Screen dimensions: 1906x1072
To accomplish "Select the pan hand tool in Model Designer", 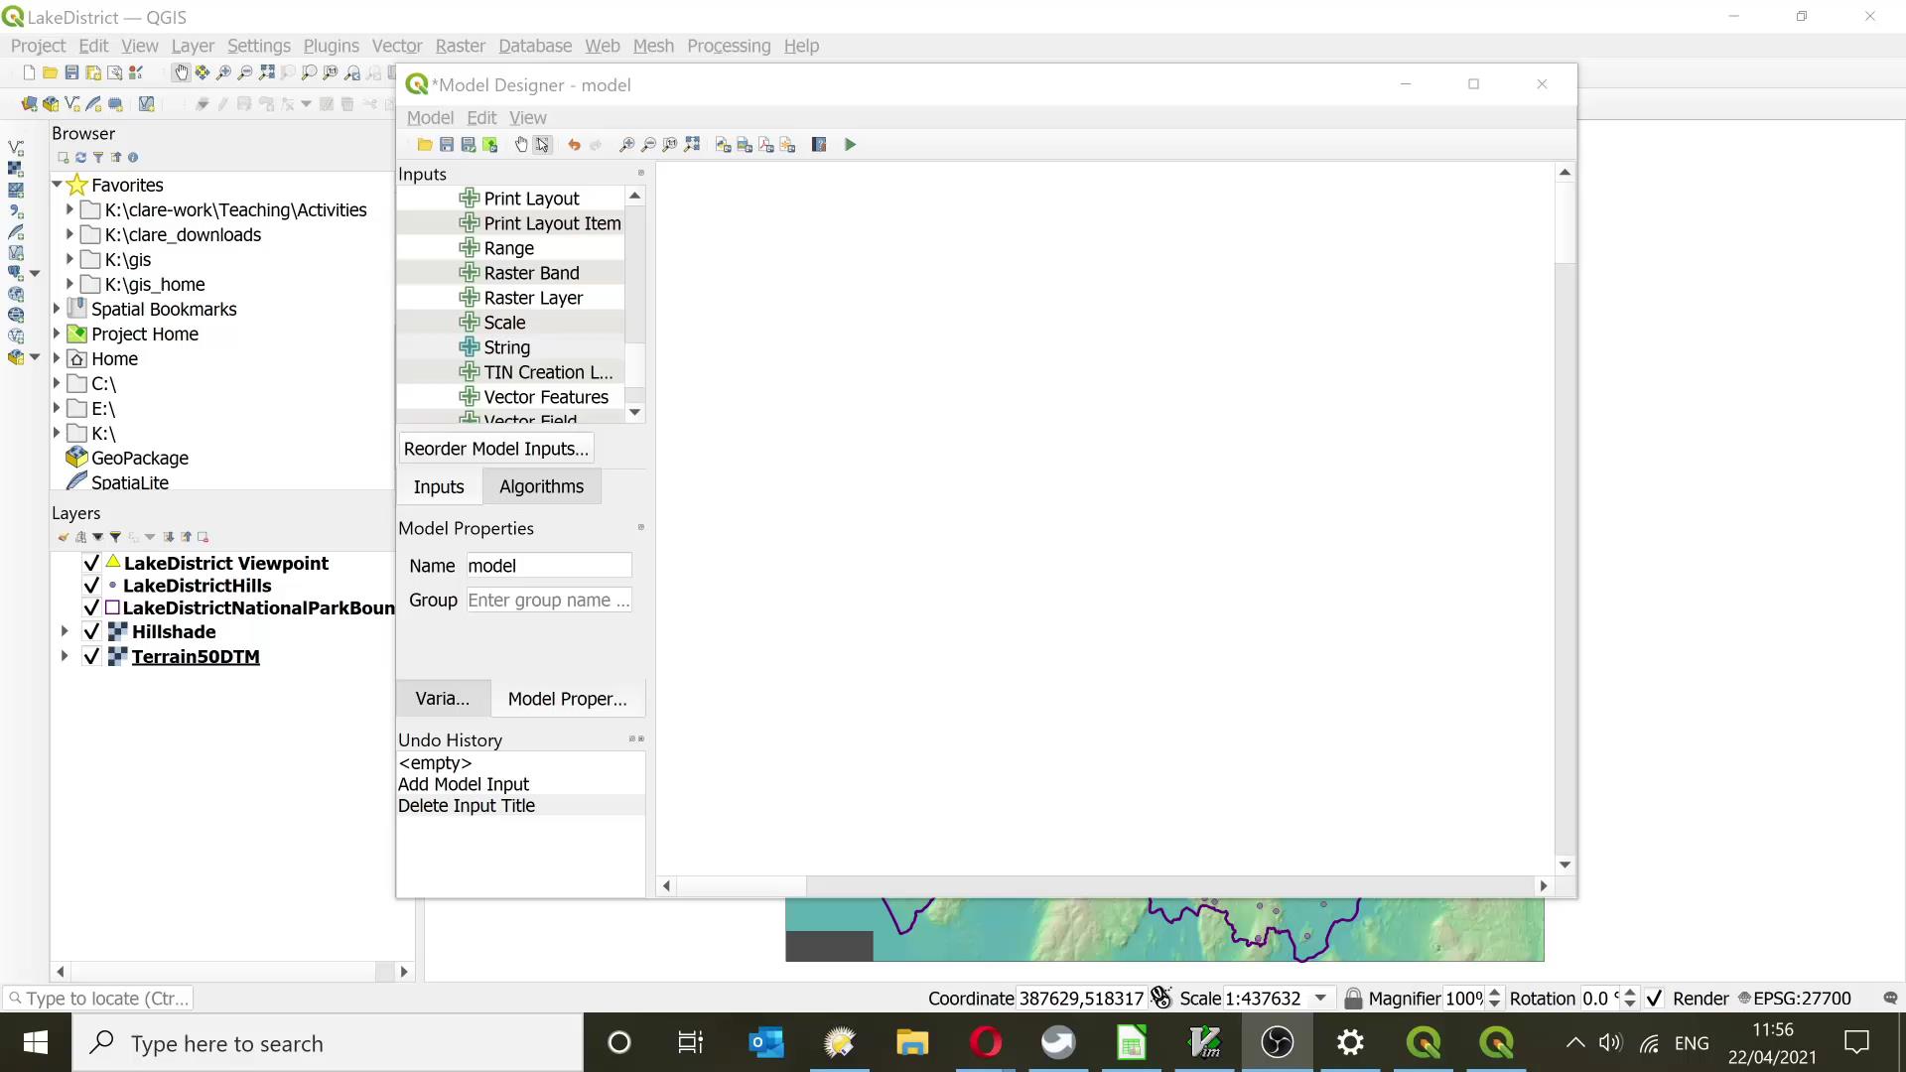I will tap(521, 145).
